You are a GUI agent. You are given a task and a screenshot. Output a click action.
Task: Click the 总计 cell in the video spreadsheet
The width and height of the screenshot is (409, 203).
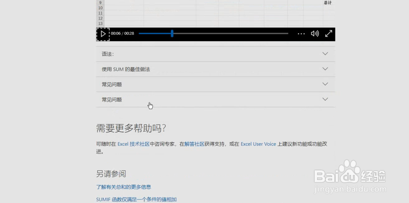pos(328,2)
